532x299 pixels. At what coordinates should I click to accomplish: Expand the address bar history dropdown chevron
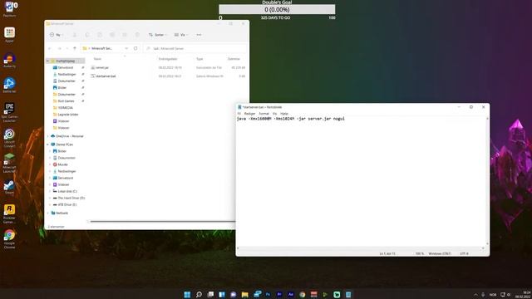126,48
